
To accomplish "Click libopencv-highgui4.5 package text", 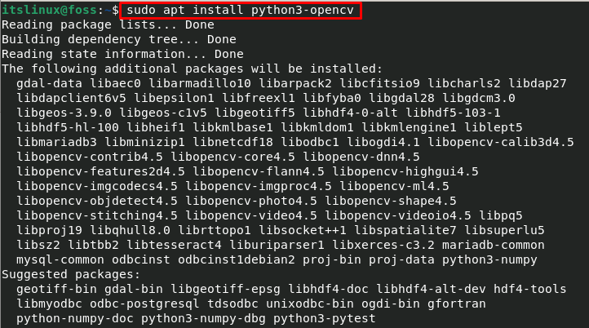I will [x=405, y=171].
